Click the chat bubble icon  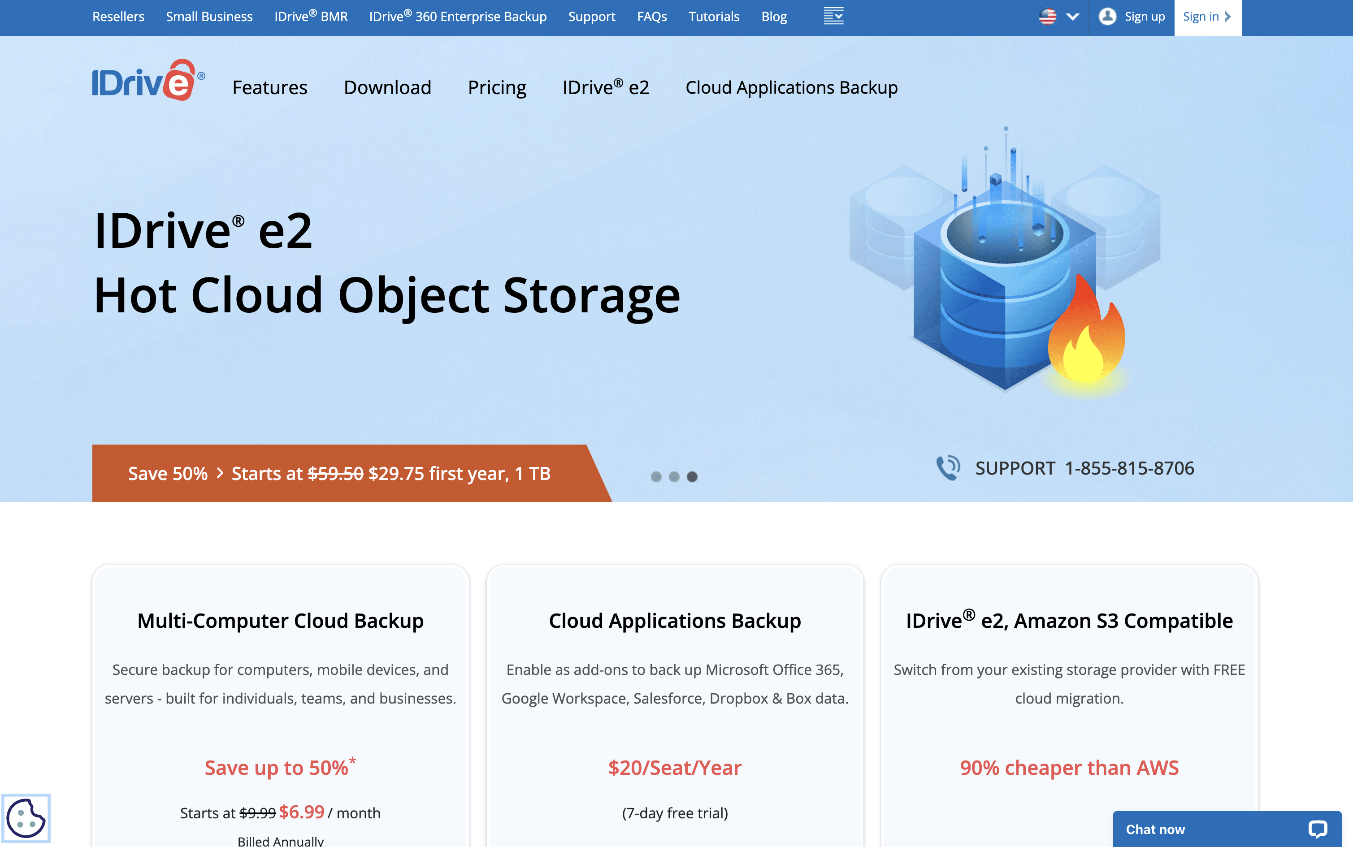[1317, 829]
